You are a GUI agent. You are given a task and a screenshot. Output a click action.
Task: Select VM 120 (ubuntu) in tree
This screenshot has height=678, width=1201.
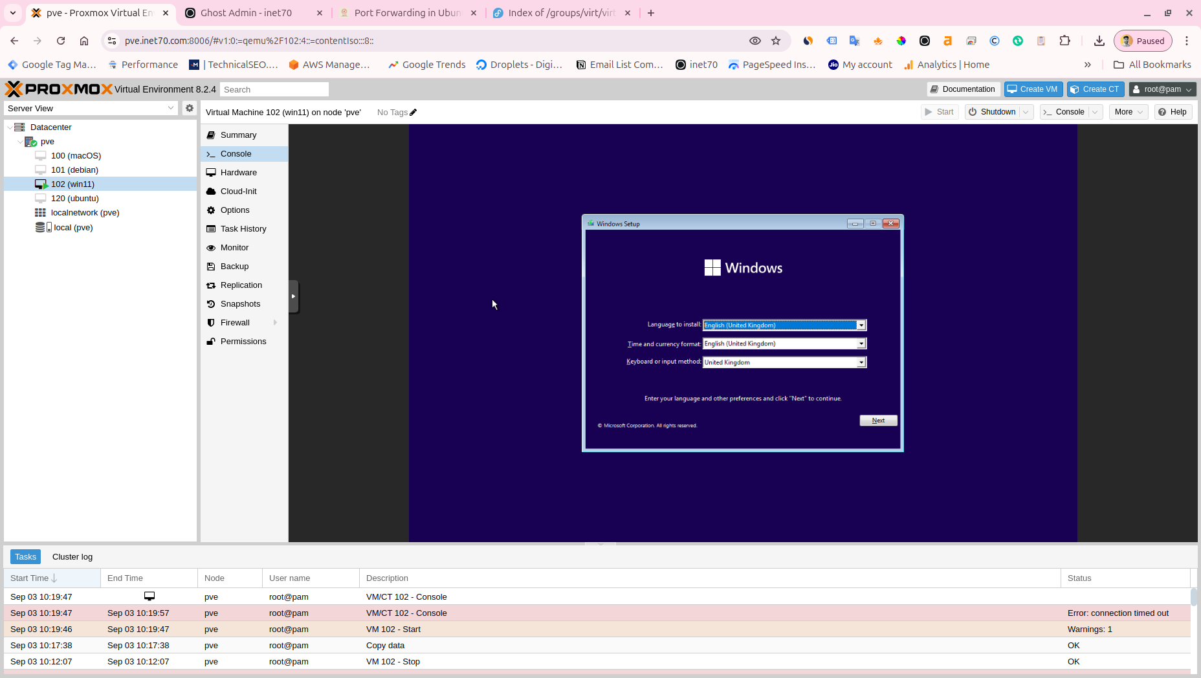74,199
